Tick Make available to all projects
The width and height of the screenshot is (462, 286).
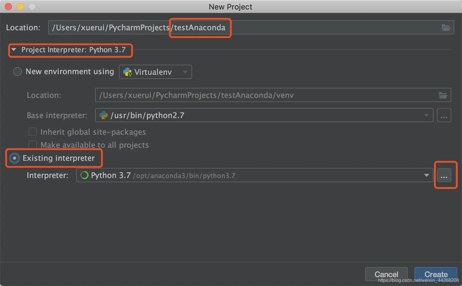pyautogui.click(x=33, y=144)
